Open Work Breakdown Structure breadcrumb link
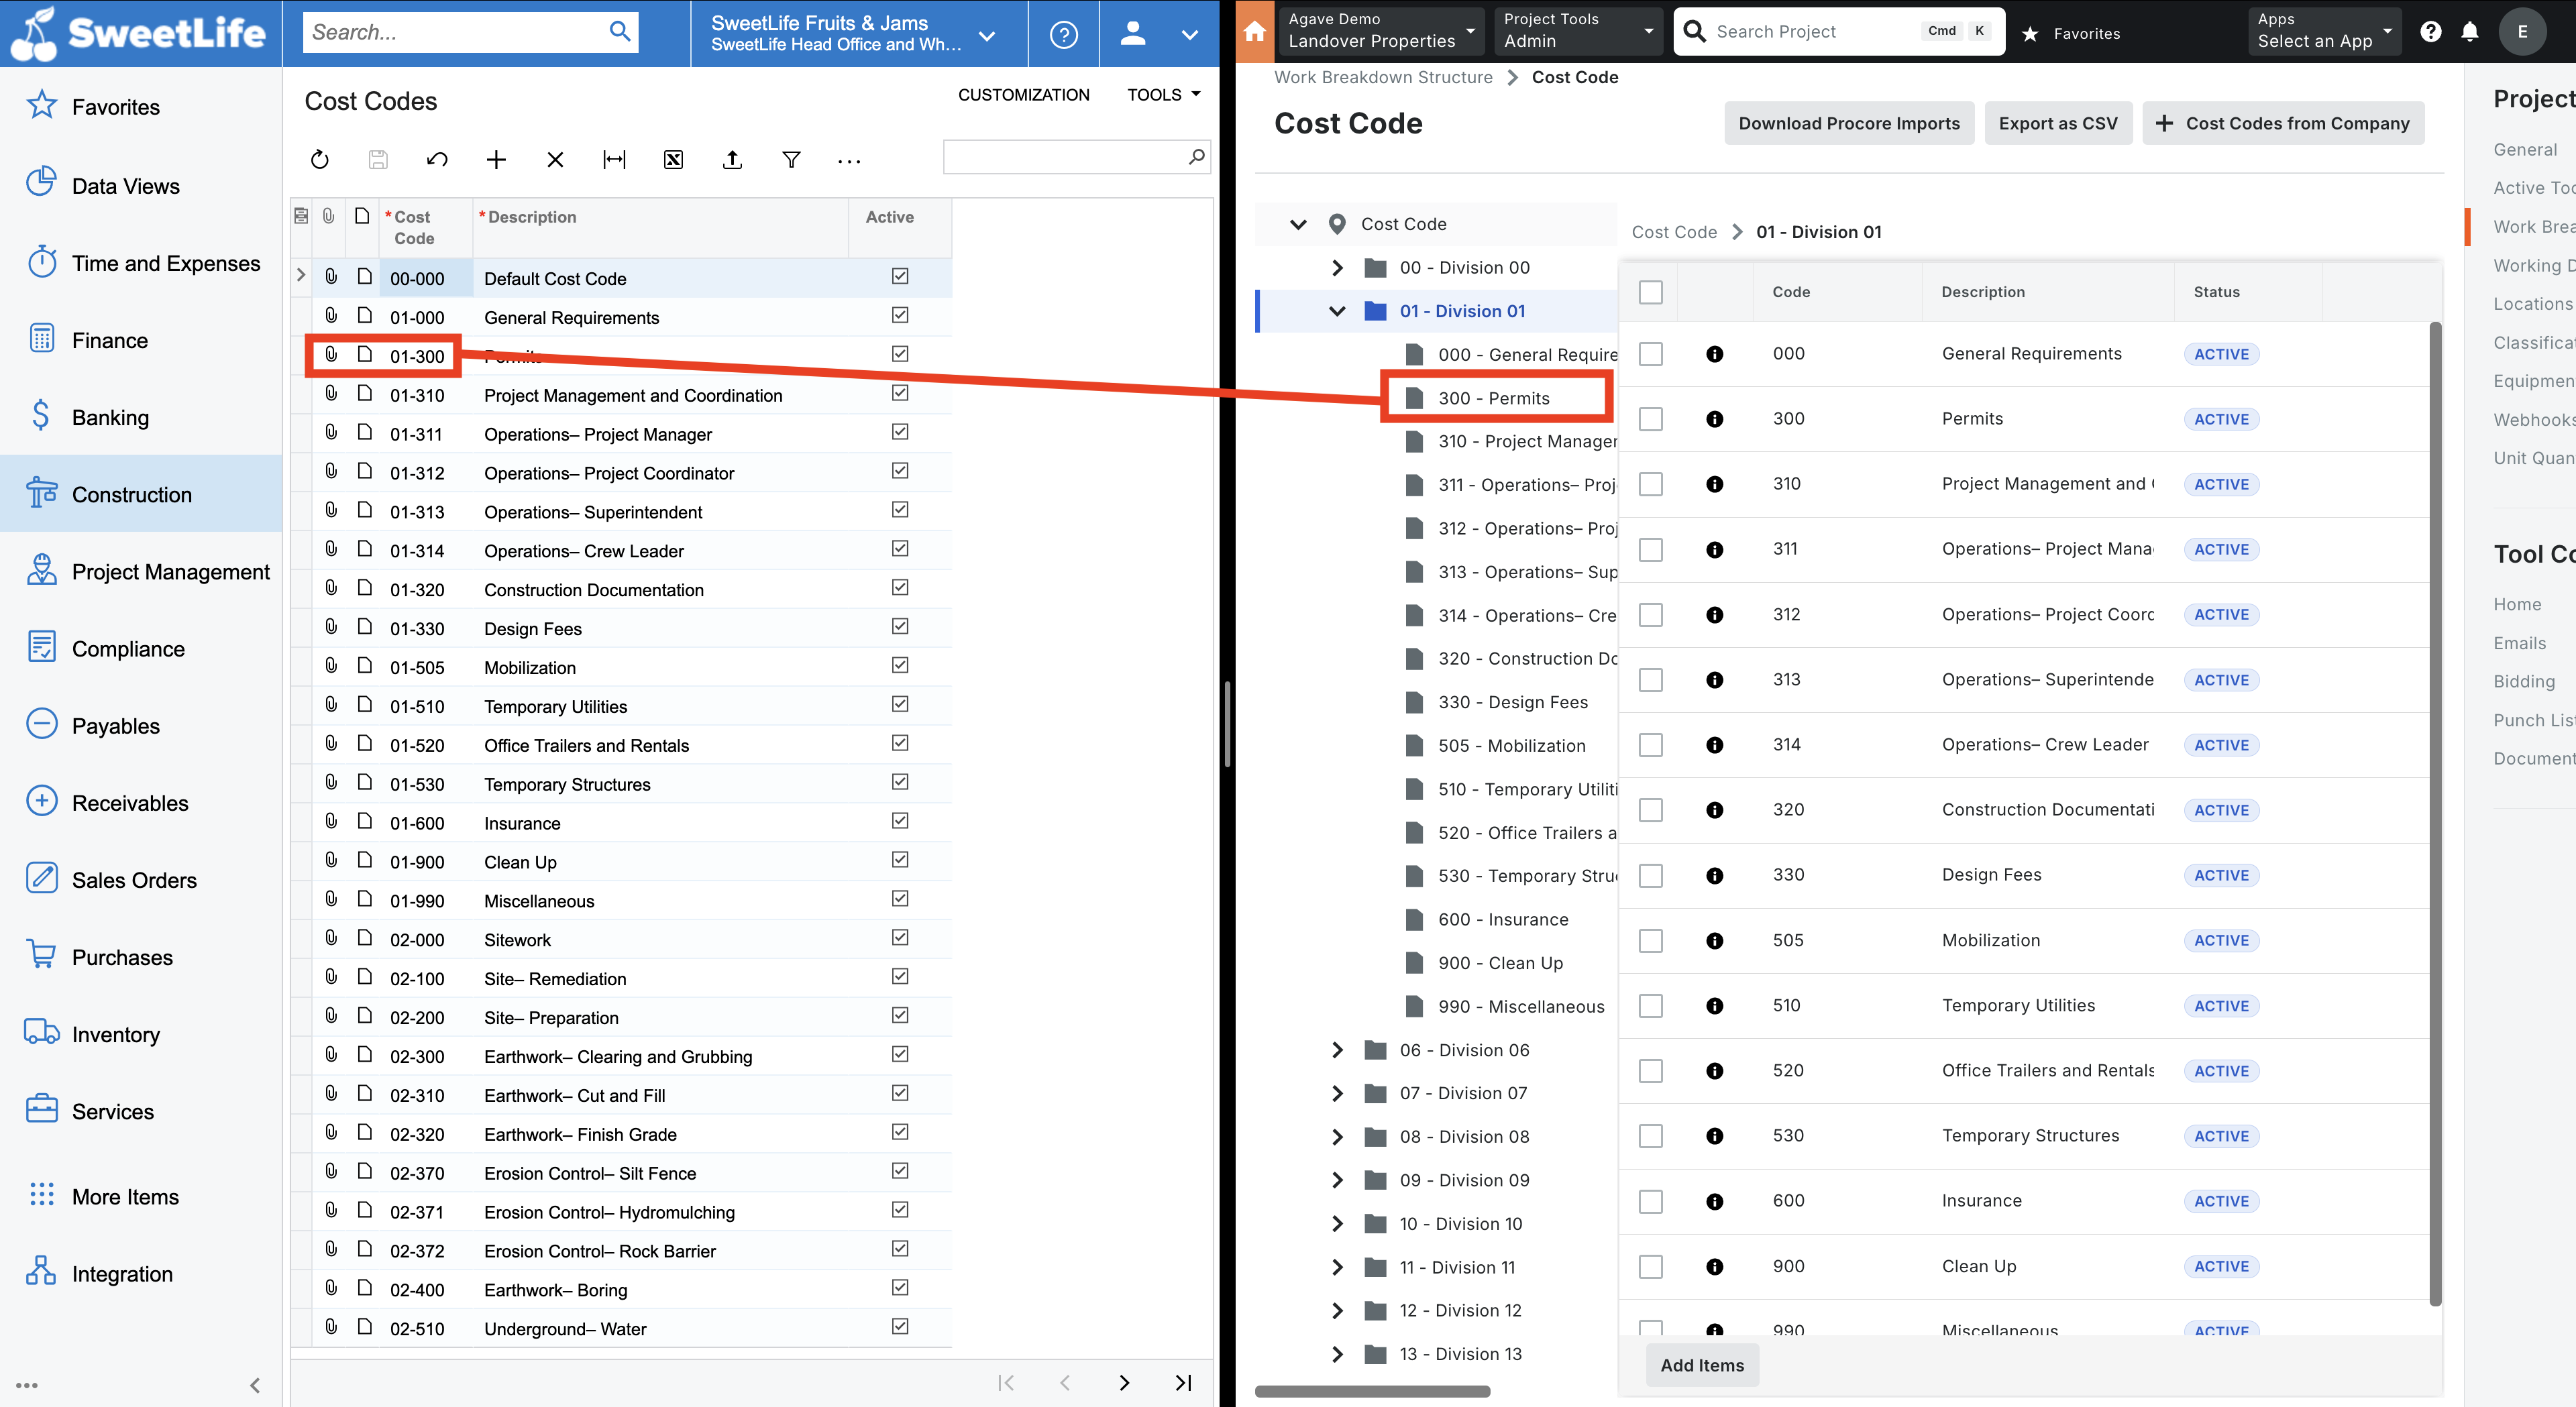The height and width of the screenshot is (1407, 2576). point(1381,76)
